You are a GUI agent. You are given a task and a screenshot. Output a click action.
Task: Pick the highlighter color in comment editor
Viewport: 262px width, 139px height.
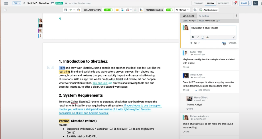tap(208, 37)
